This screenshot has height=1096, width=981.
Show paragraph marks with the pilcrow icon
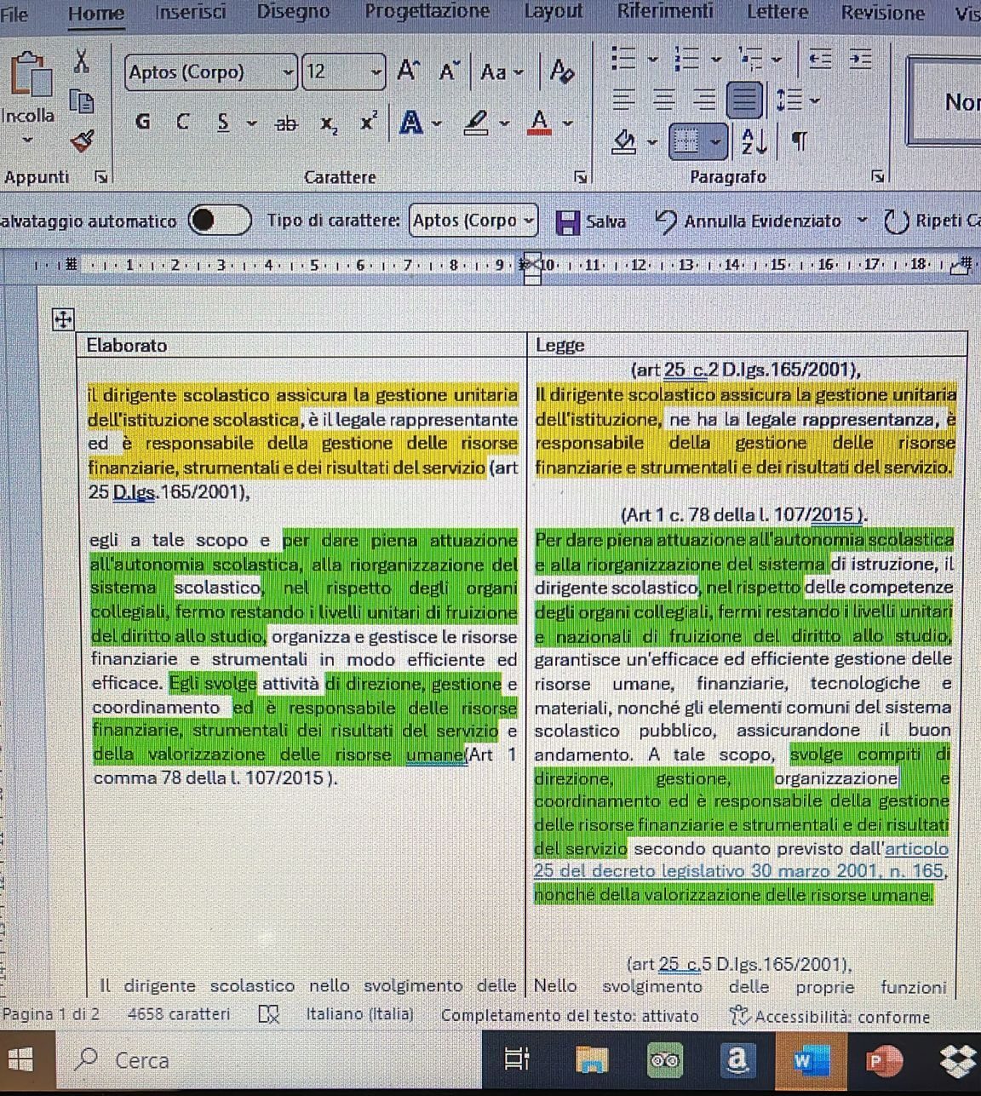799,141
